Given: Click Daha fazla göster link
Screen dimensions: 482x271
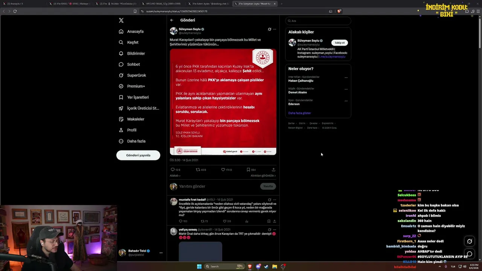Looking at the screenshot, I should pos(300,113).
